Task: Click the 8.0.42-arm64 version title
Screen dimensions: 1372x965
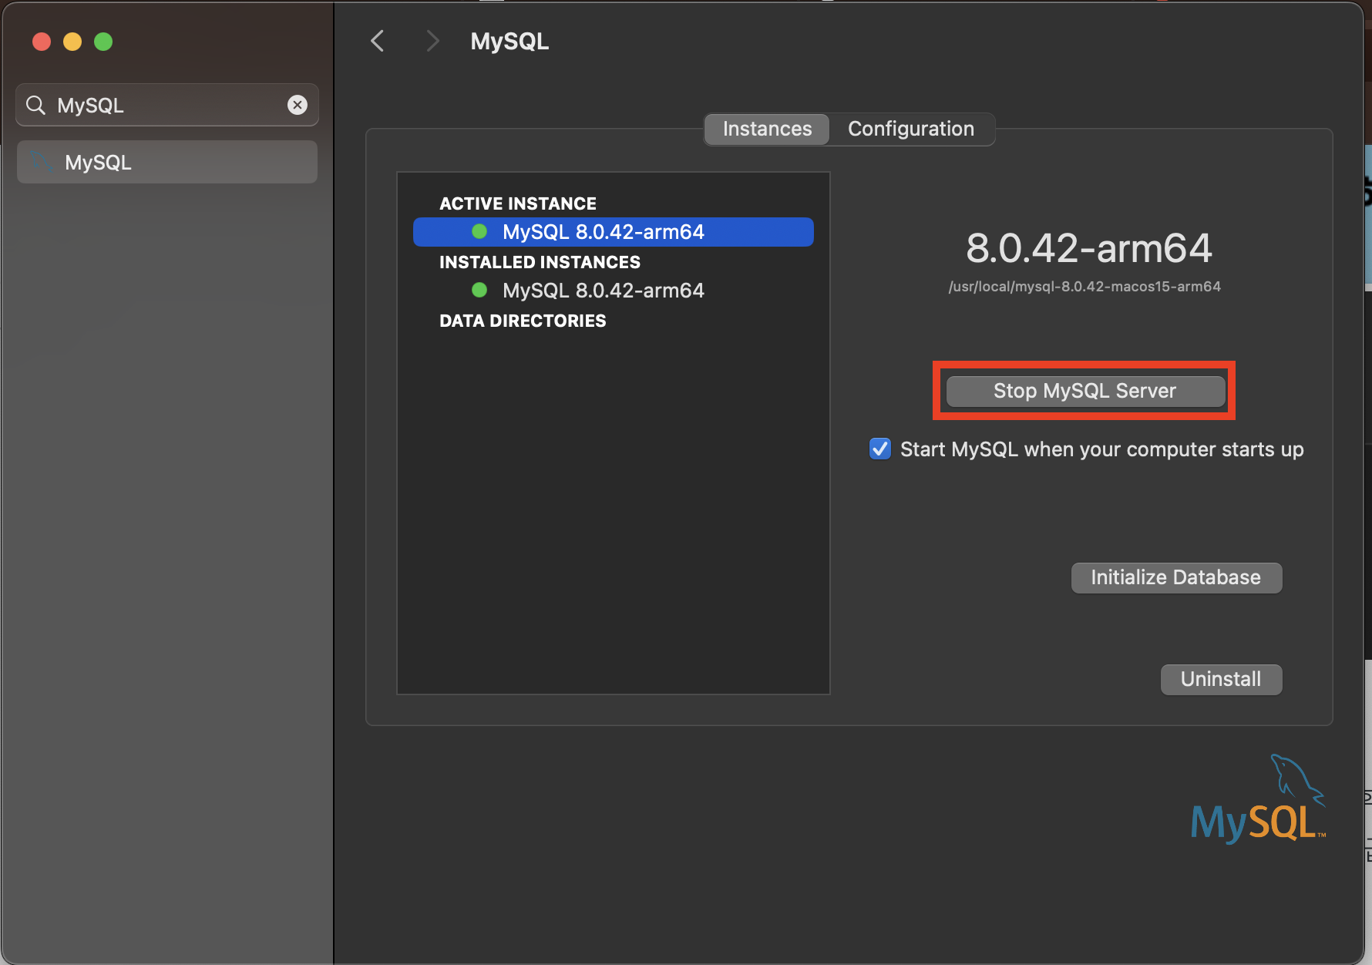Action: coord(1088,248)
